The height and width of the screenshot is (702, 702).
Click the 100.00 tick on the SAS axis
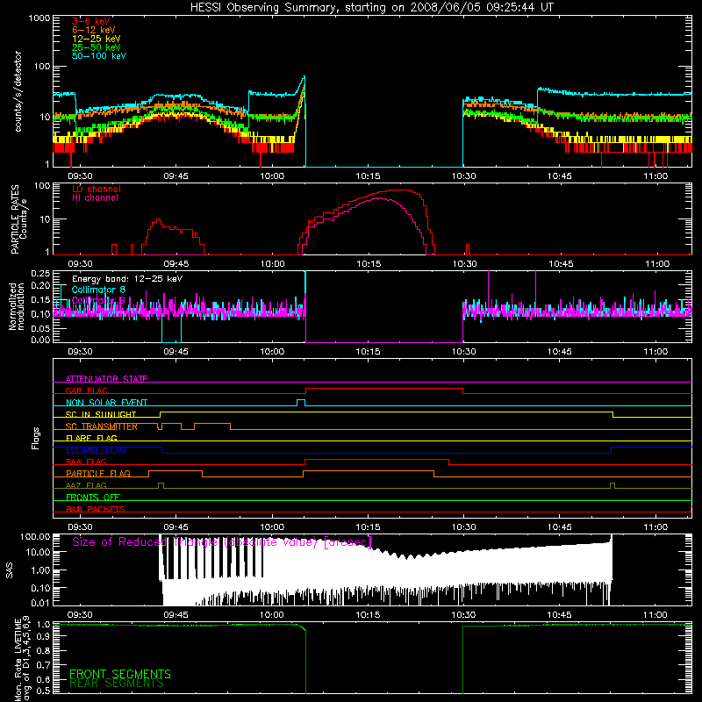tap(35, 536)
